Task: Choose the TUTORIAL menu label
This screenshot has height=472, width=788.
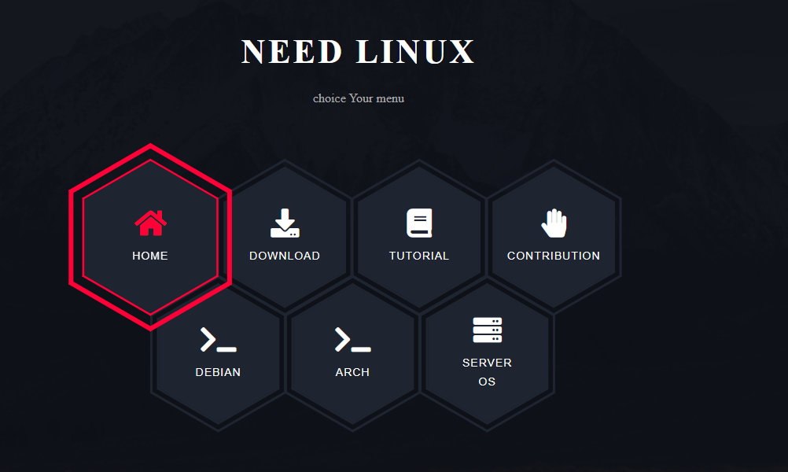Action: [x=419, y=256]
